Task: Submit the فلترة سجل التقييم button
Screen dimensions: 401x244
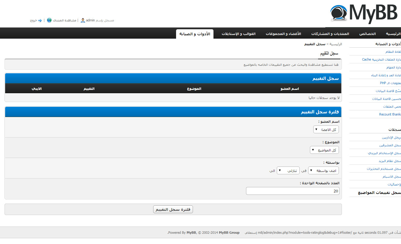Action: click(173, 209)
